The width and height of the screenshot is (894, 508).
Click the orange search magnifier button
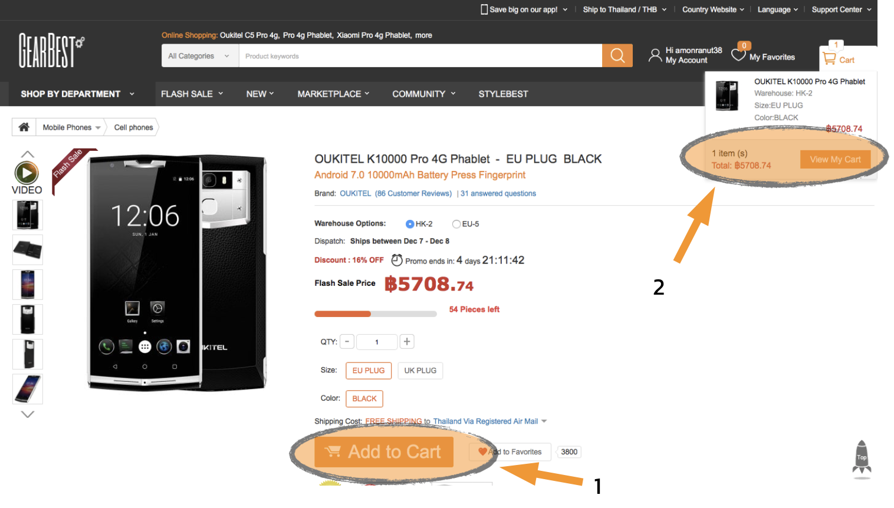coord(617,55)
